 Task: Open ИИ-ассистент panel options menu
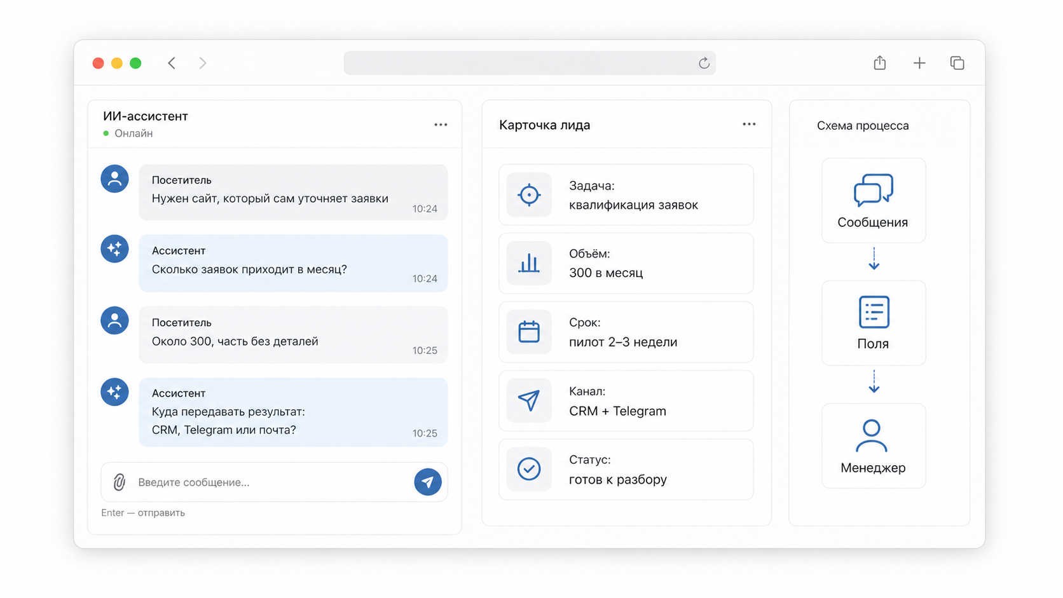click(441, 125)
